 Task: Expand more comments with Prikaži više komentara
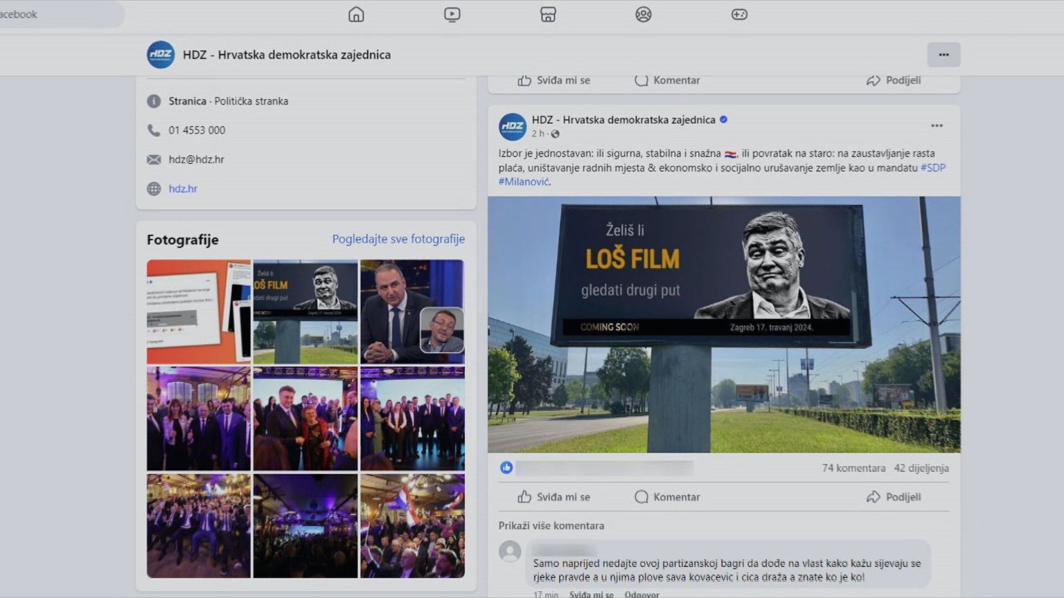click(x=551, y=526)
